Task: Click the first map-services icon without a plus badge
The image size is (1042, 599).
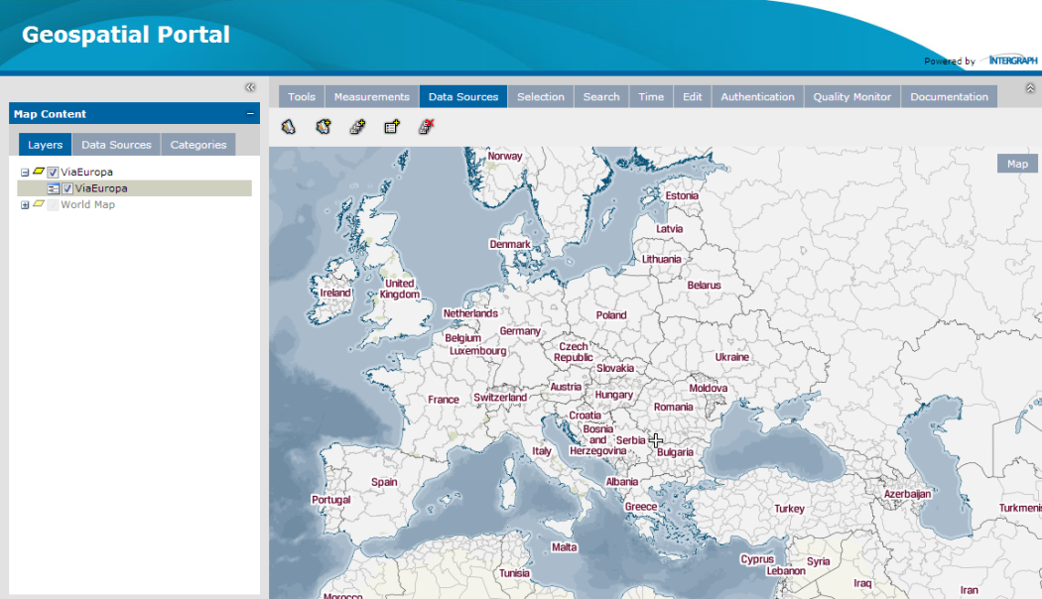Action: click(288, 127)
